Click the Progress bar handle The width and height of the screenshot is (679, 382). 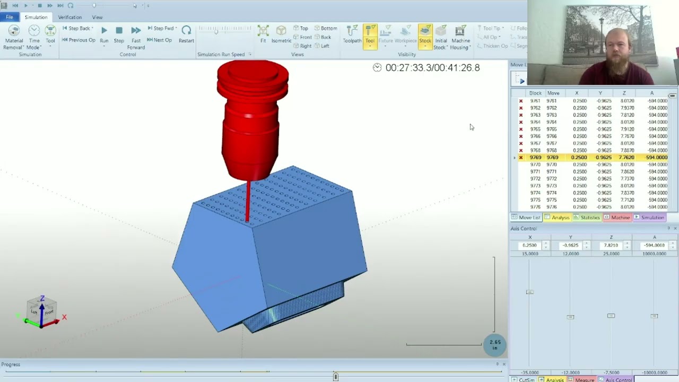335,377
